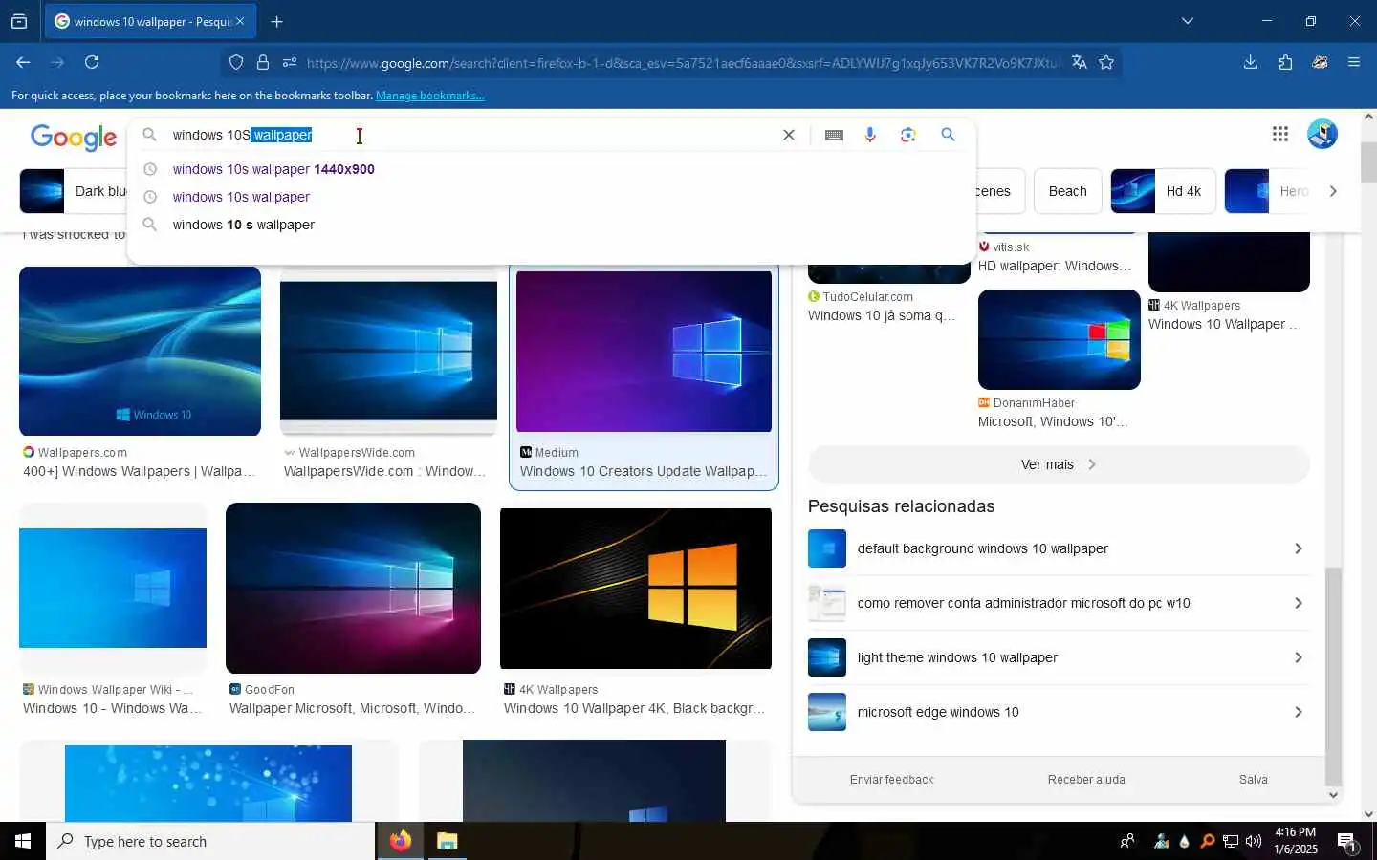Bookmark this page with star icon
The image size is (1377, 860).
coord(1106,62)
